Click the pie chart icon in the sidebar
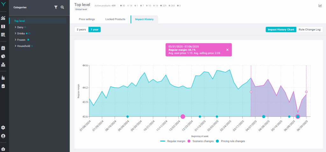This screenshot has height=152, width=326. click(3, 56)
